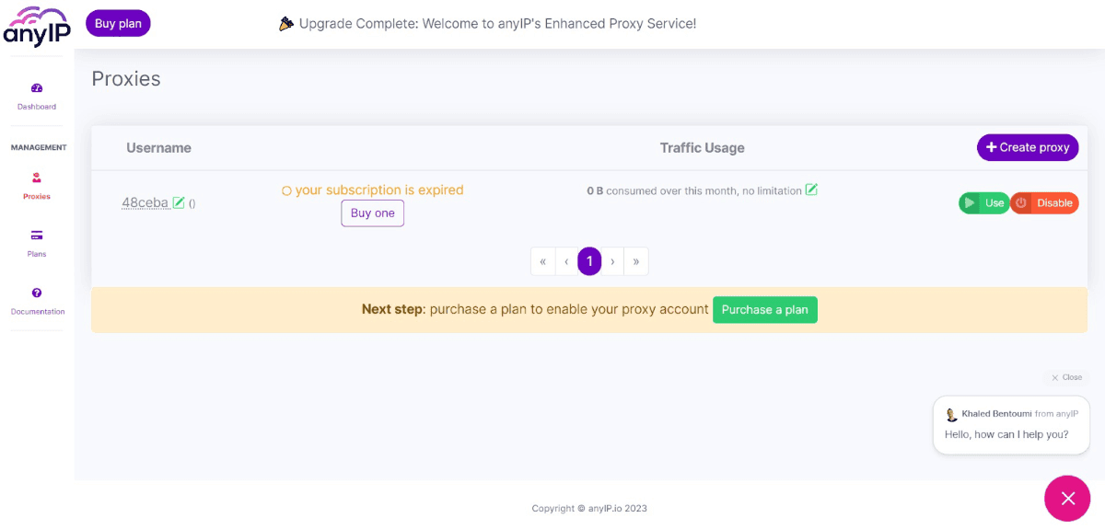
Task: Select page 1 in pagination
Action: click(x=589, y=261)
